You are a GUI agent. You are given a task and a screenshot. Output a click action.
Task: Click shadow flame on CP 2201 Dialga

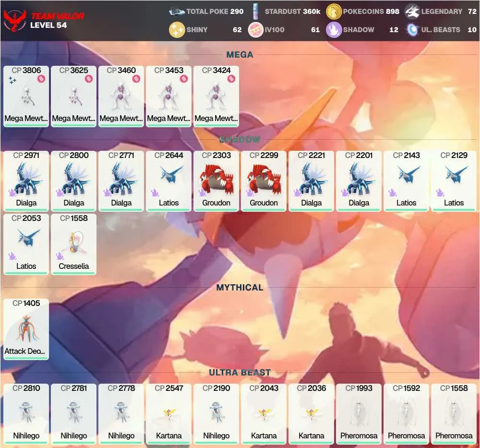[x=345, y=193]
